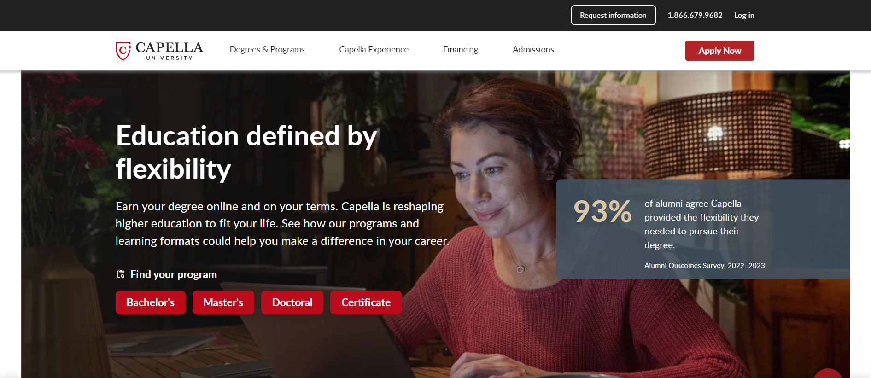Choose the Certificate program button
Viewport: 871px width, 378px height.
(366, 302)
